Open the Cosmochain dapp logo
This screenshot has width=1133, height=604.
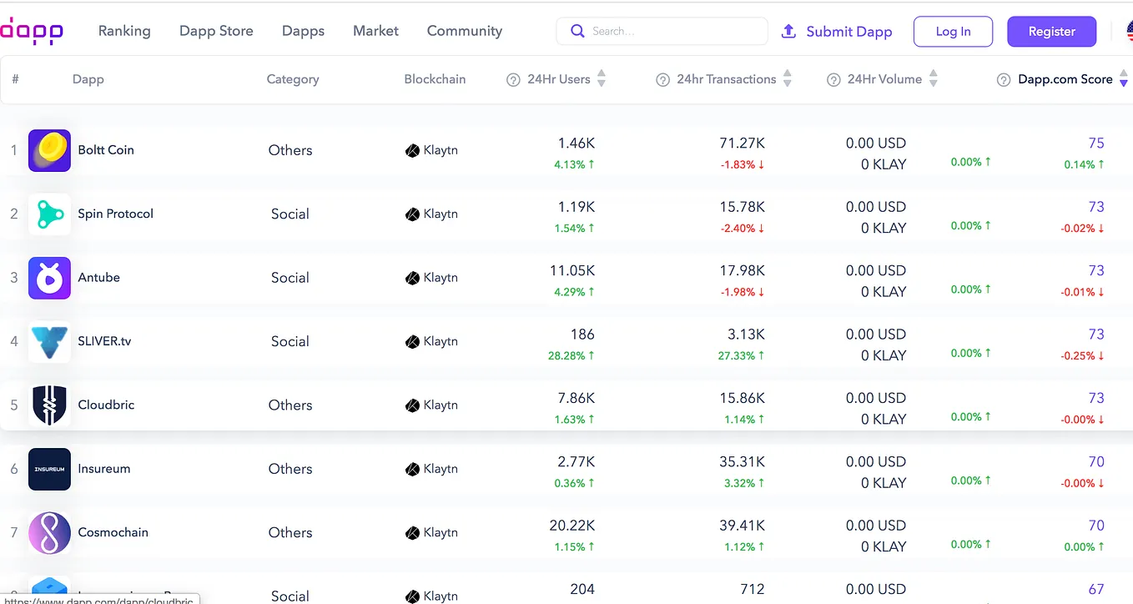[x=49, y=533]
